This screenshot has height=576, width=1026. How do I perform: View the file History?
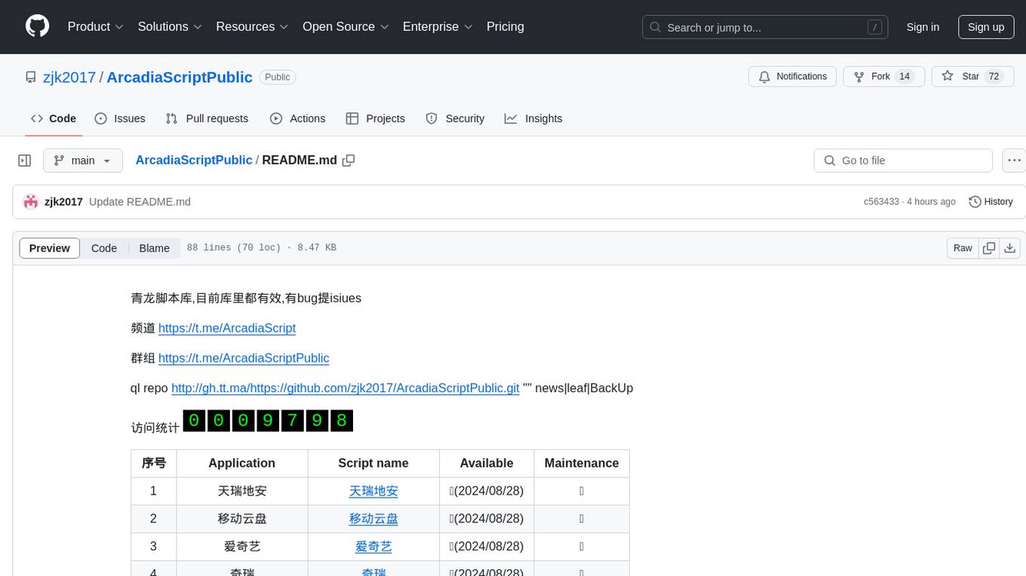click(x=991, y=202)
